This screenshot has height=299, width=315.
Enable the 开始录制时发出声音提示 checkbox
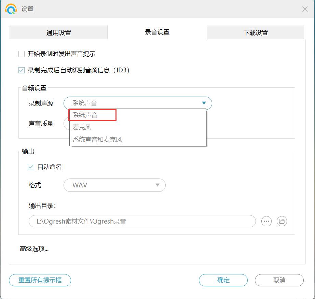click(22, 54)
